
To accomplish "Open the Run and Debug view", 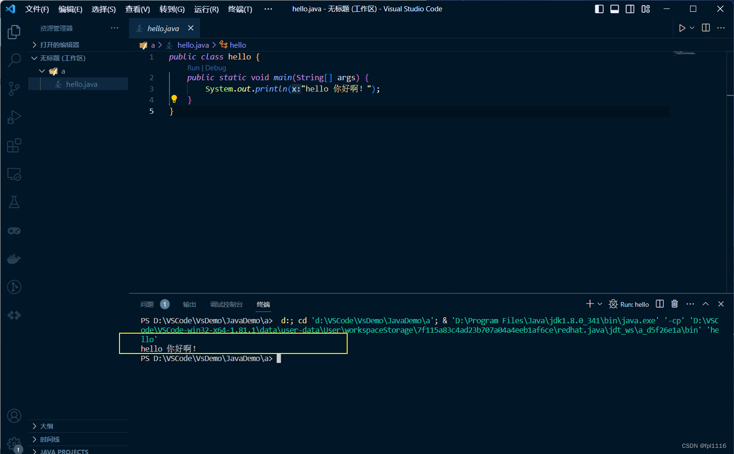I will coord(14,117).
